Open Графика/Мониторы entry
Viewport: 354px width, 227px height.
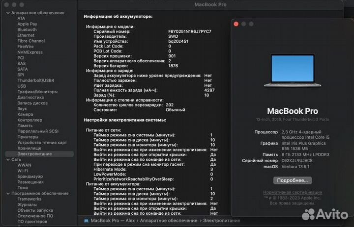pos(37,92)
